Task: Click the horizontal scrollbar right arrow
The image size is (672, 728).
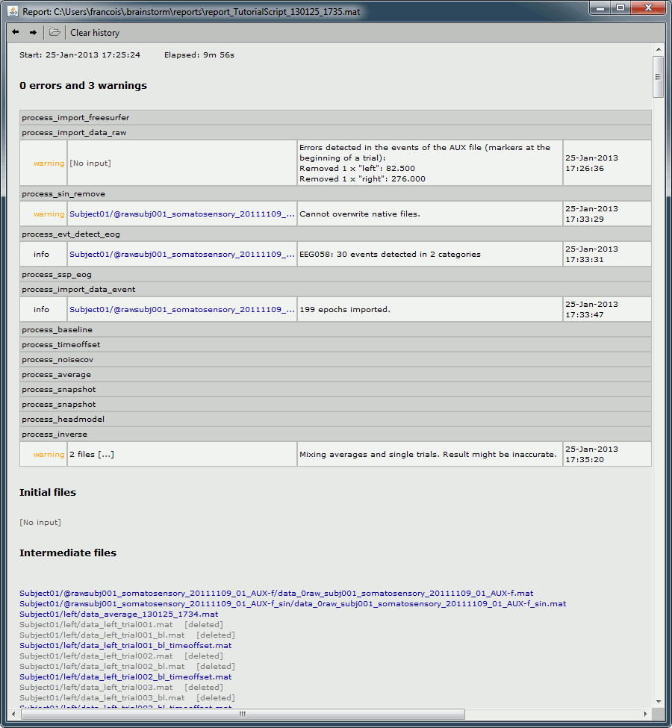Action: tap(647, 714)
